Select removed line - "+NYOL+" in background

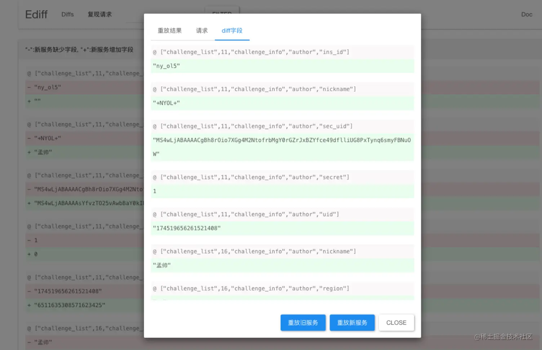point(85,138)
